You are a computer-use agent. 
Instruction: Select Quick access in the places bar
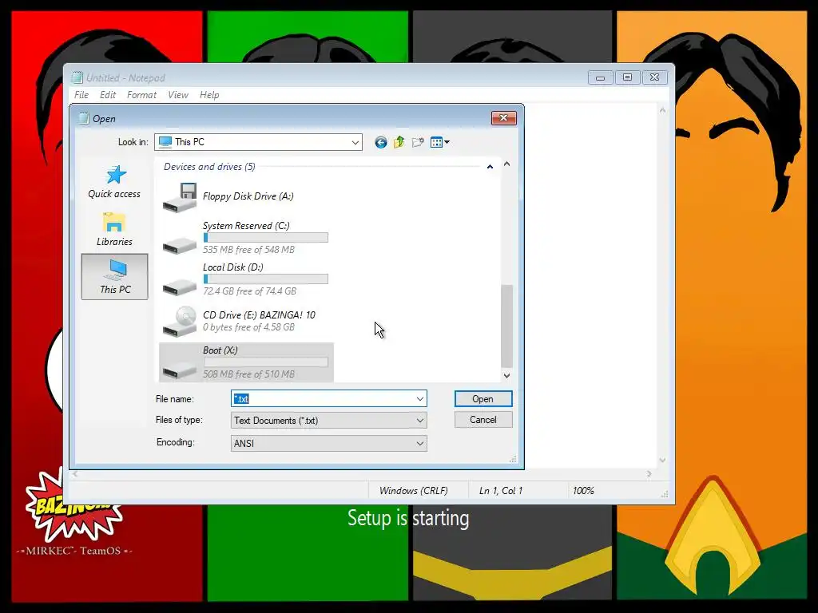(x=114, y=181)
